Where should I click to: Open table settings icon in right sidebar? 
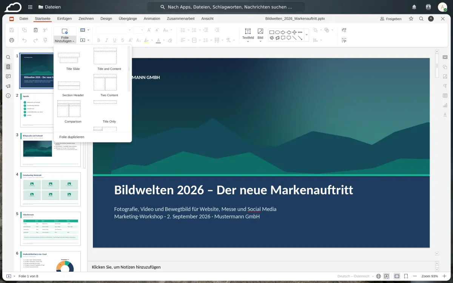[445, 96]
